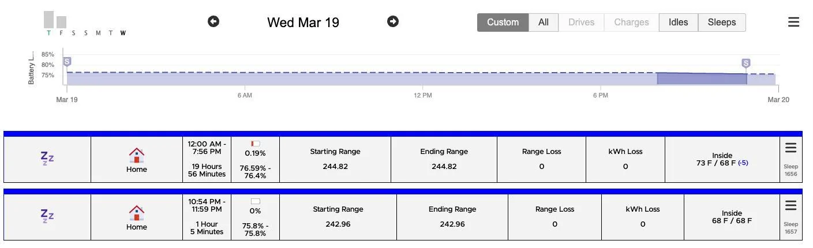Click the Wed Mar 19 date heading
This screenshot has width=813, height=248.
point(303,22)
